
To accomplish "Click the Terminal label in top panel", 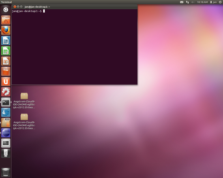I will click(6, 2).
